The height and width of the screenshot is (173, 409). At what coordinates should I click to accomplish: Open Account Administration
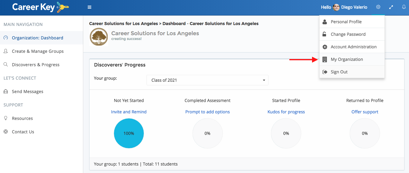pos(352,47)
